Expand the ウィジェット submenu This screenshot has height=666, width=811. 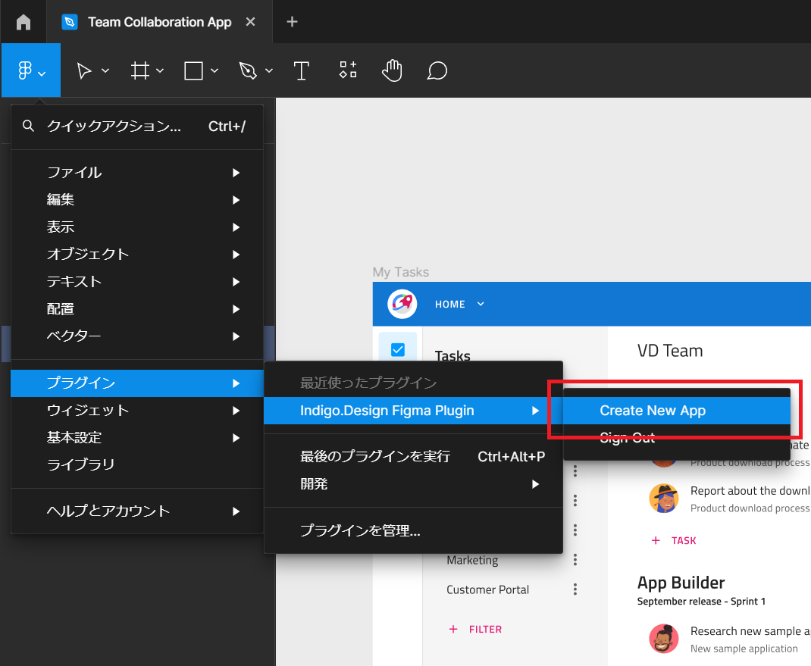[x=137, y=411]
